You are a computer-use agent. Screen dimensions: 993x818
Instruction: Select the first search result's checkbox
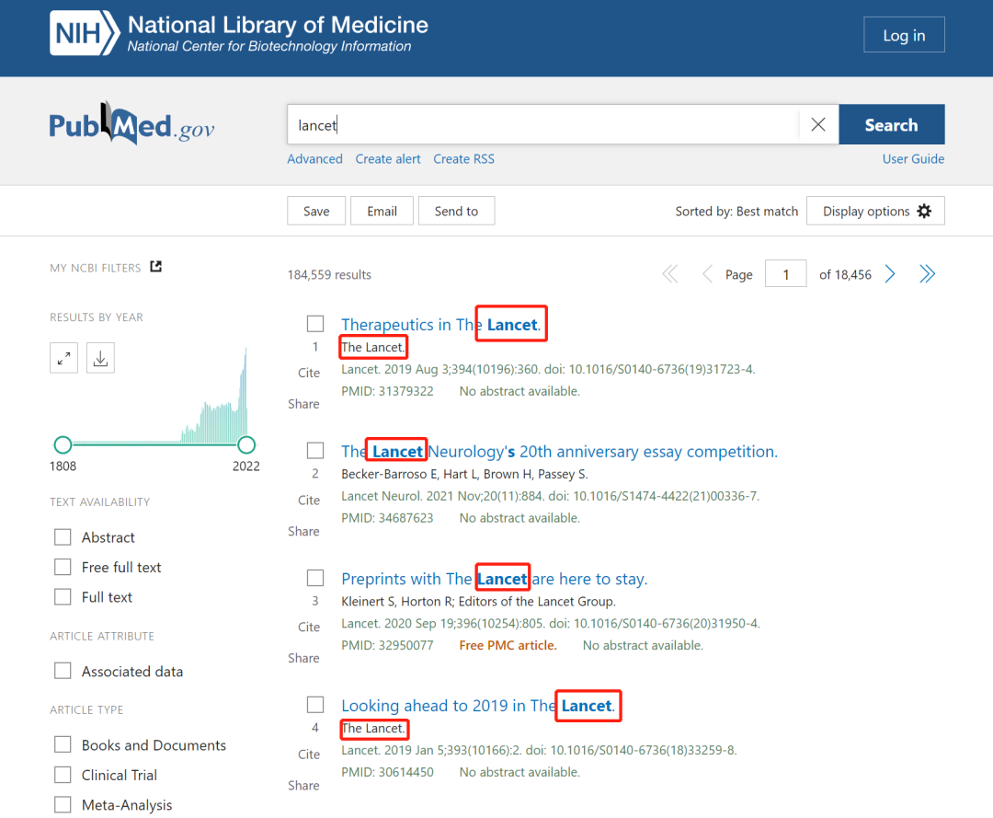click(315, 323)
